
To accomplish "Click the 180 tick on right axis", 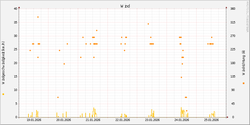I will tap(233, 63).
